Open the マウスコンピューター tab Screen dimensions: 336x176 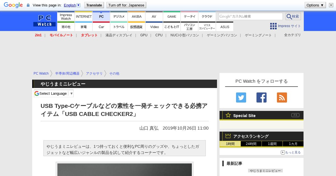(207, 27)
